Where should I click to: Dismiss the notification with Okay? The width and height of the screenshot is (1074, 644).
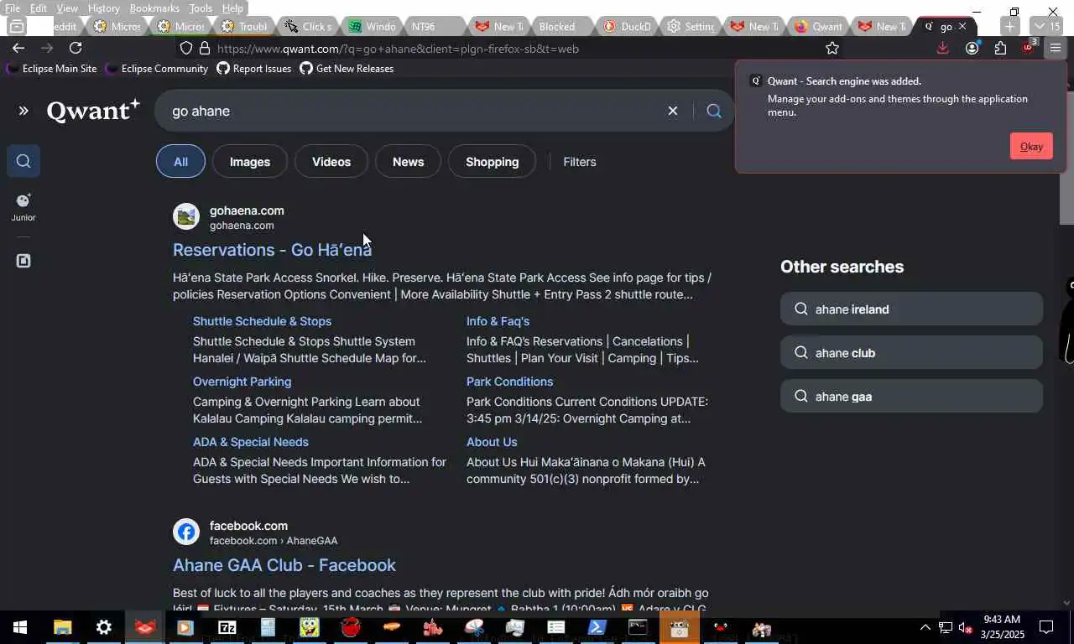pyautogui.click(x=1031, y=146)
